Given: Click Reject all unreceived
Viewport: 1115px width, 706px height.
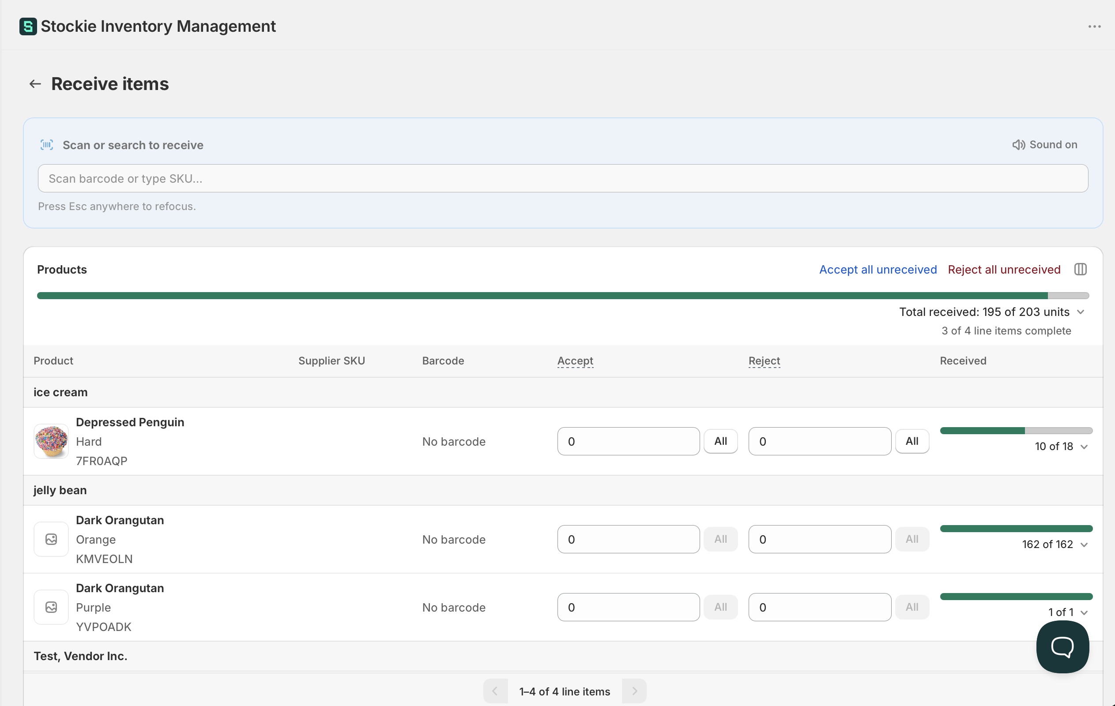Looking at the screenshot, I should coord(1004,270).
